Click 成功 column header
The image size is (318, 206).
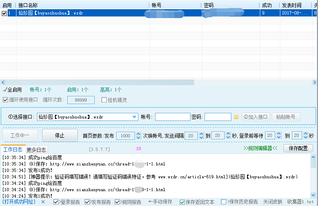coord(267,5)
